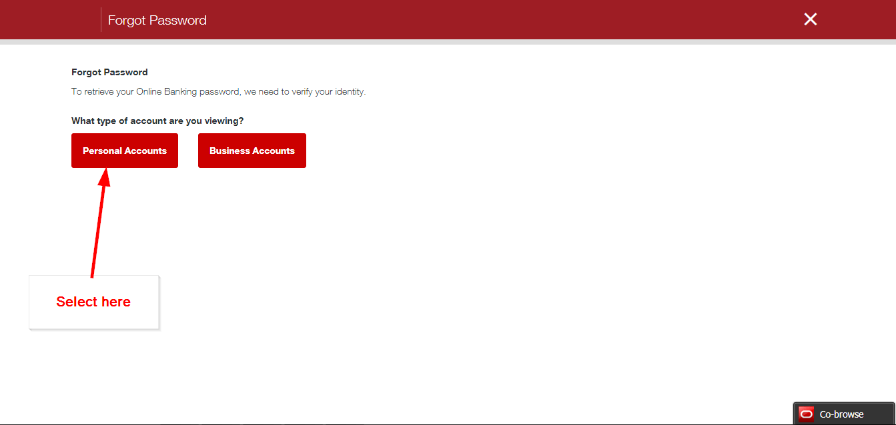The height and width of the screenshot is (425, 896).
Task: Click the 'Select here' callout box
Action: click(93, 302)
